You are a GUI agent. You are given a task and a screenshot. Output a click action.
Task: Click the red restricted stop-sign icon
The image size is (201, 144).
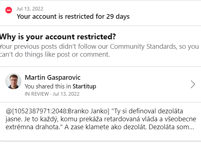coord(9,10)
